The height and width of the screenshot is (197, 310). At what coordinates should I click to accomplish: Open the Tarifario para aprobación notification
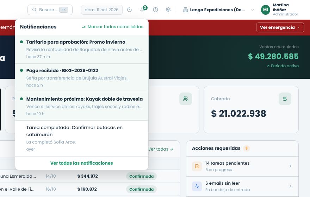point(82,49)
